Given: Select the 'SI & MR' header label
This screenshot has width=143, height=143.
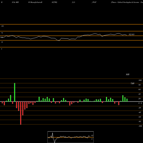Looking at the screenshot, I should point(15,2).
